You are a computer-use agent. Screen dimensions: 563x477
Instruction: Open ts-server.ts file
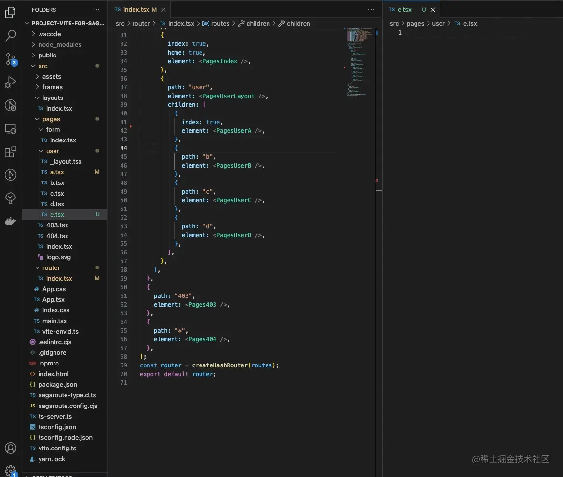click(x=66, y=416)
